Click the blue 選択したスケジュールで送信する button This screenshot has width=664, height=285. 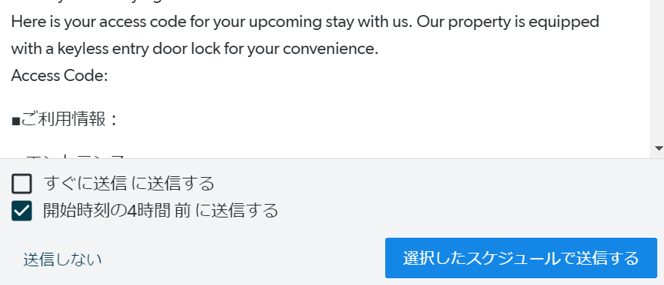tap(521, 258)
